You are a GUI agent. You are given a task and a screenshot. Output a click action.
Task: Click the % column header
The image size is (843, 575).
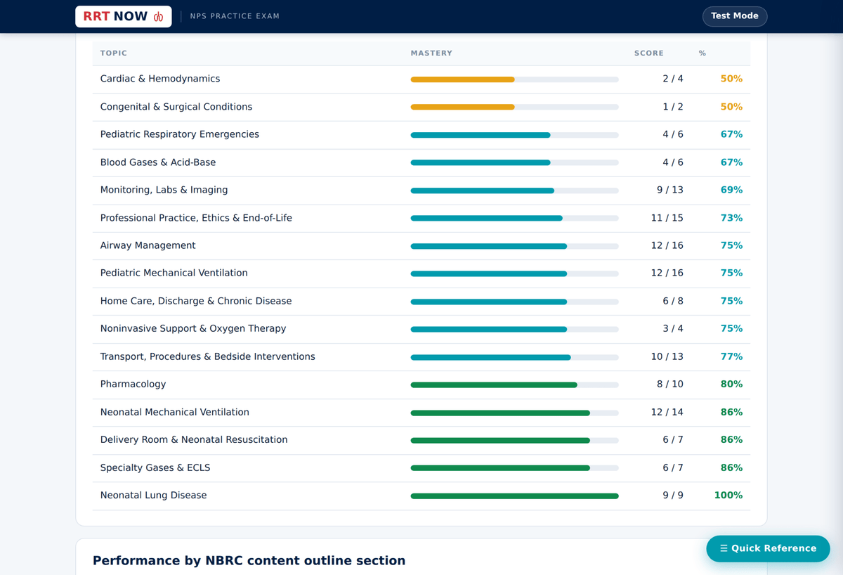702,53
